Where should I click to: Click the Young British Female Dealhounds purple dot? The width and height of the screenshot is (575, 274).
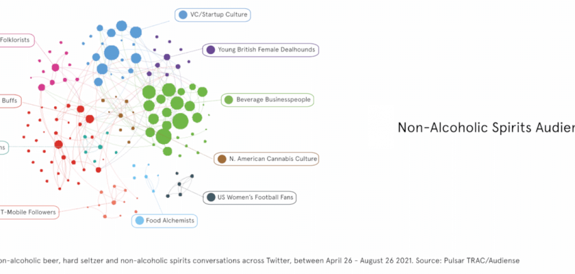pyautogui.click(x=211, y=50)
